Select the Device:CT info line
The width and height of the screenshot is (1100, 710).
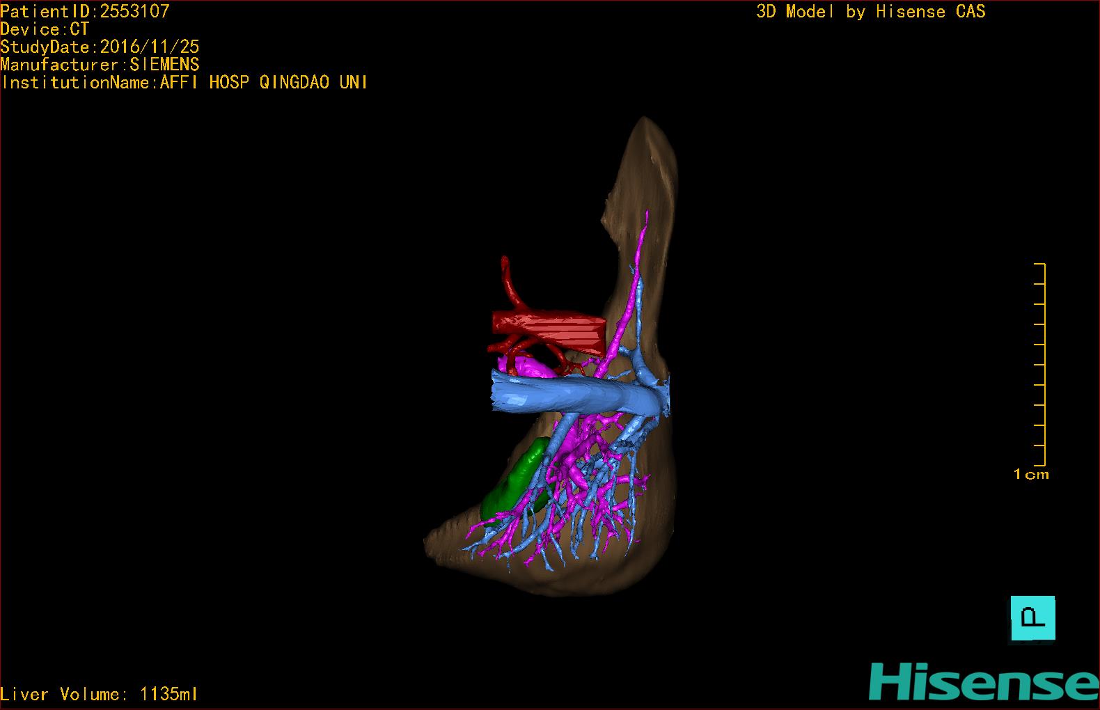45,29
